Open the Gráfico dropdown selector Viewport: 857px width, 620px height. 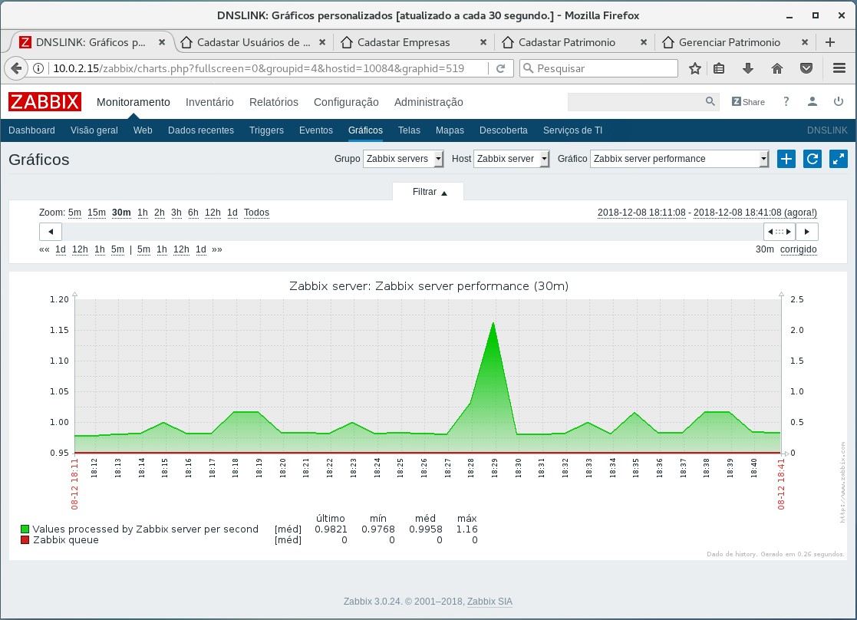(x=679, y=159)
